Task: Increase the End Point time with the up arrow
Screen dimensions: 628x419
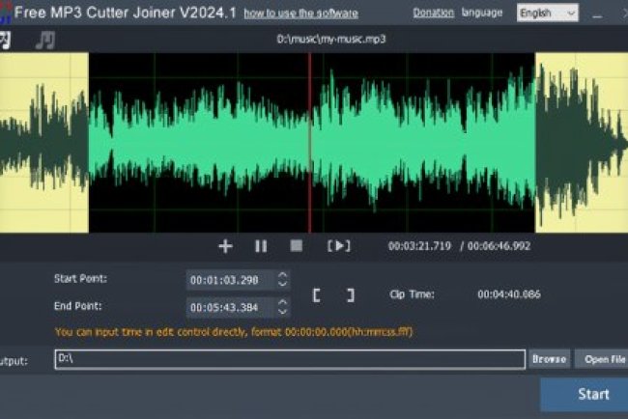Action: point(282,302)
